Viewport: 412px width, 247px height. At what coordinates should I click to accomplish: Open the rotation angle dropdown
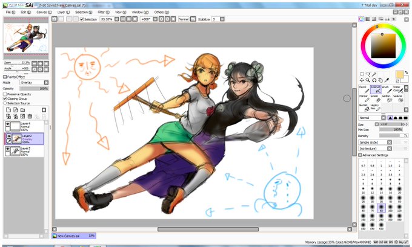click(155, 19)
